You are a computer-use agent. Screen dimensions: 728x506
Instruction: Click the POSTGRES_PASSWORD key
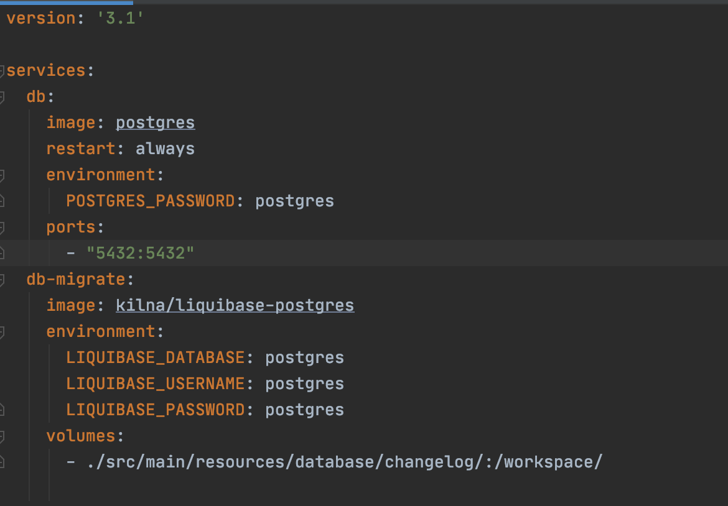coord(150,201)
